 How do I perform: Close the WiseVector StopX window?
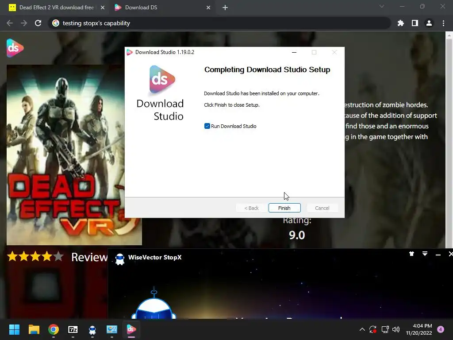click(x=451, y=254)
